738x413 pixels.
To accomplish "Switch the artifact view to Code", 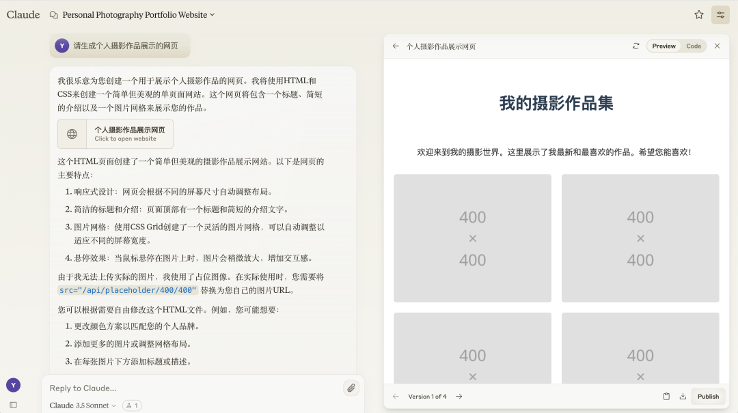I will (x=694, y=46).
